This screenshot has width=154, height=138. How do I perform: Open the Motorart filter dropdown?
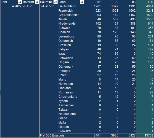pyautogui.click(x=37, y=2)
